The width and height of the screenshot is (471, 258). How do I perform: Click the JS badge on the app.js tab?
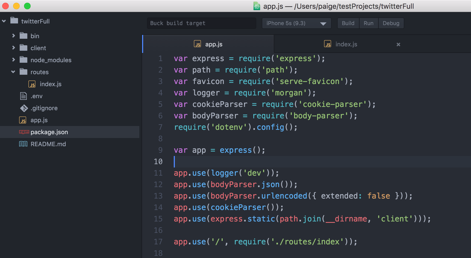point(197,44)
